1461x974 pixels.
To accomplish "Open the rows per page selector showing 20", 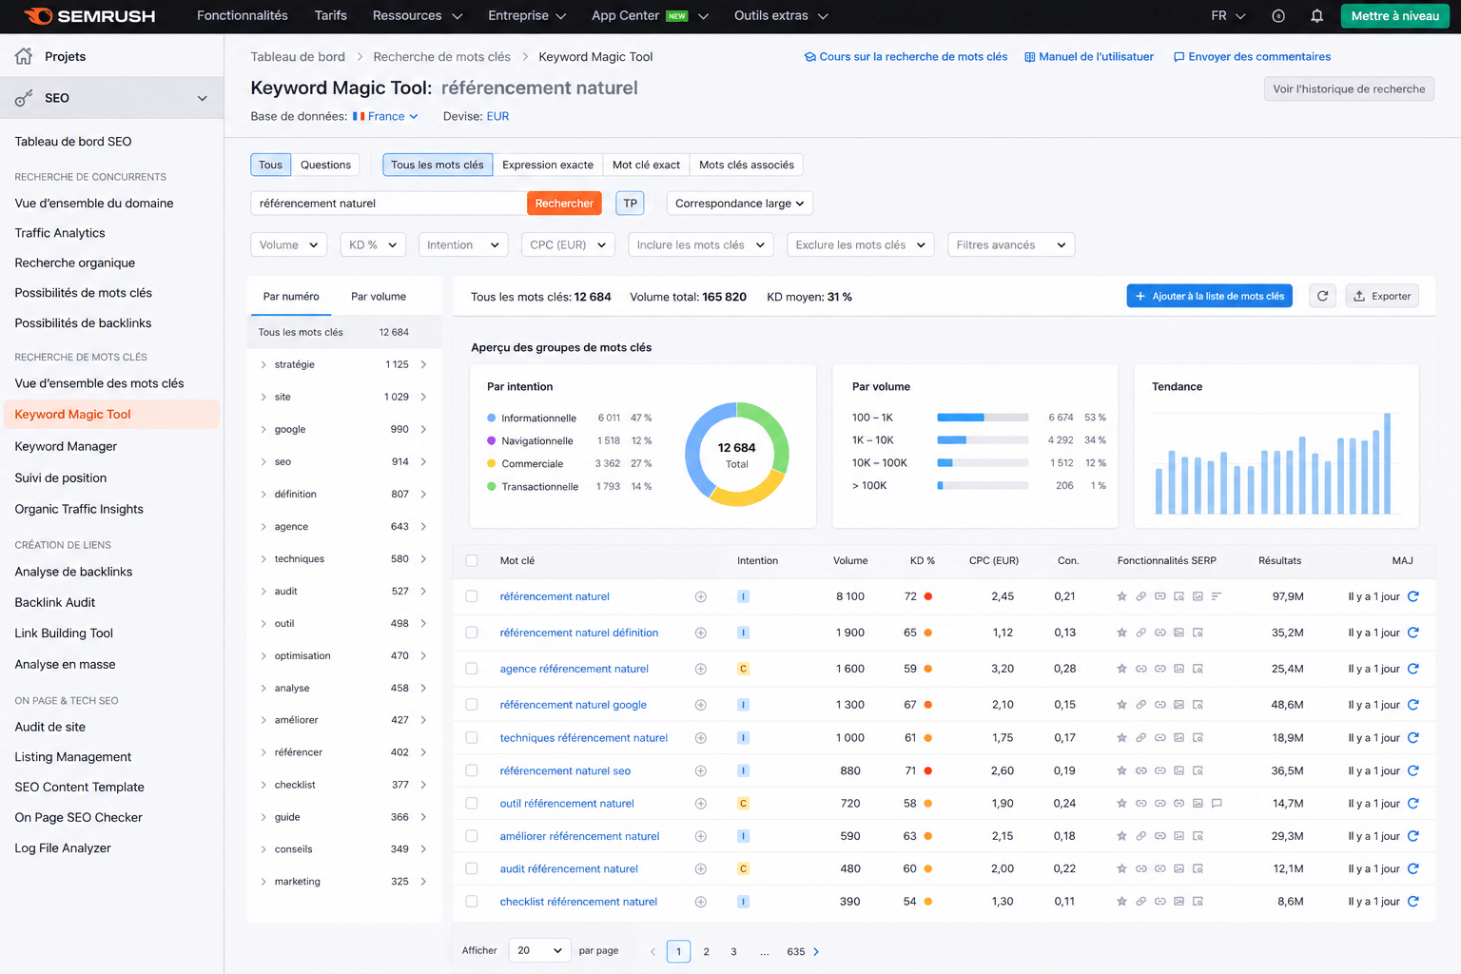I will tap(540, 950).
